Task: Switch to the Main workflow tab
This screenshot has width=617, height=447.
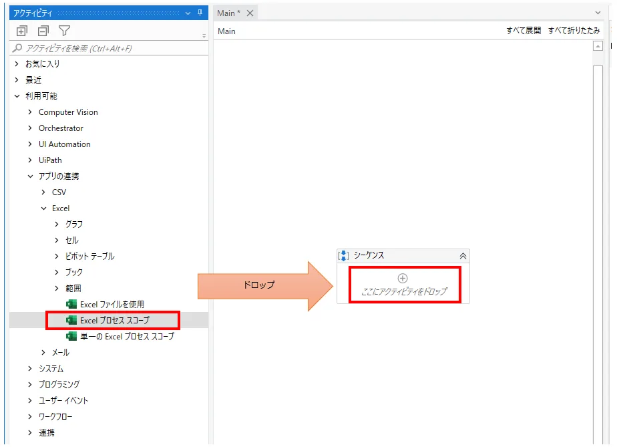Action: click(x=228, y=13)
